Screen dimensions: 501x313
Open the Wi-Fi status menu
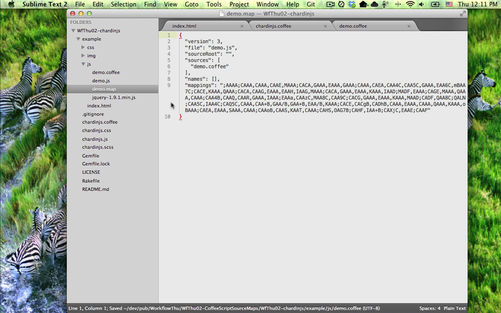[410, 4]
